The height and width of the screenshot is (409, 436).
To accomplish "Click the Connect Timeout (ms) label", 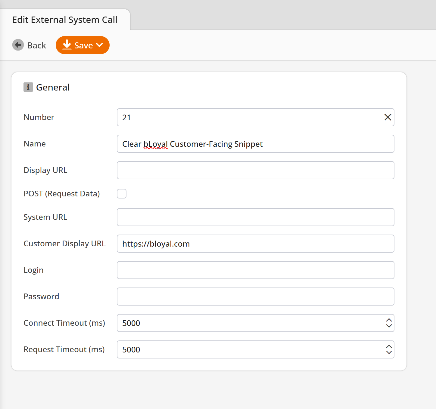I will click(64, 323).
